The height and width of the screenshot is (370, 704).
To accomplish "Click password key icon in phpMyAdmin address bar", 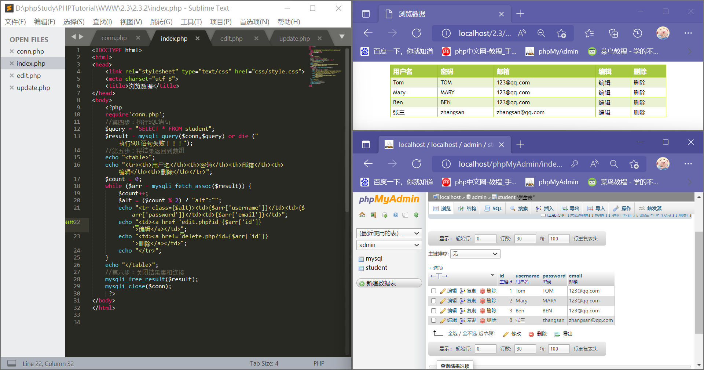I will pyautogui.click(x=574, y=164).
